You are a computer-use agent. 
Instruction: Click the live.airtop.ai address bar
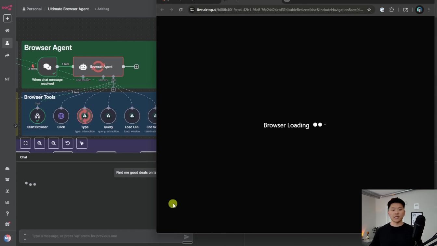[280, 10]
